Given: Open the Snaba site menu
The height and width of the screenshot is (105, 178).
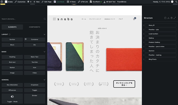Looking at the screenshot, I should tap(9, 2).
